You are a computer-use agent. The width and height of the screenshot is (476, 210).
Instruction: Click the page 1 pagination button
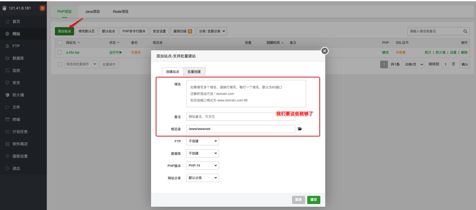(x=384, y=64)
